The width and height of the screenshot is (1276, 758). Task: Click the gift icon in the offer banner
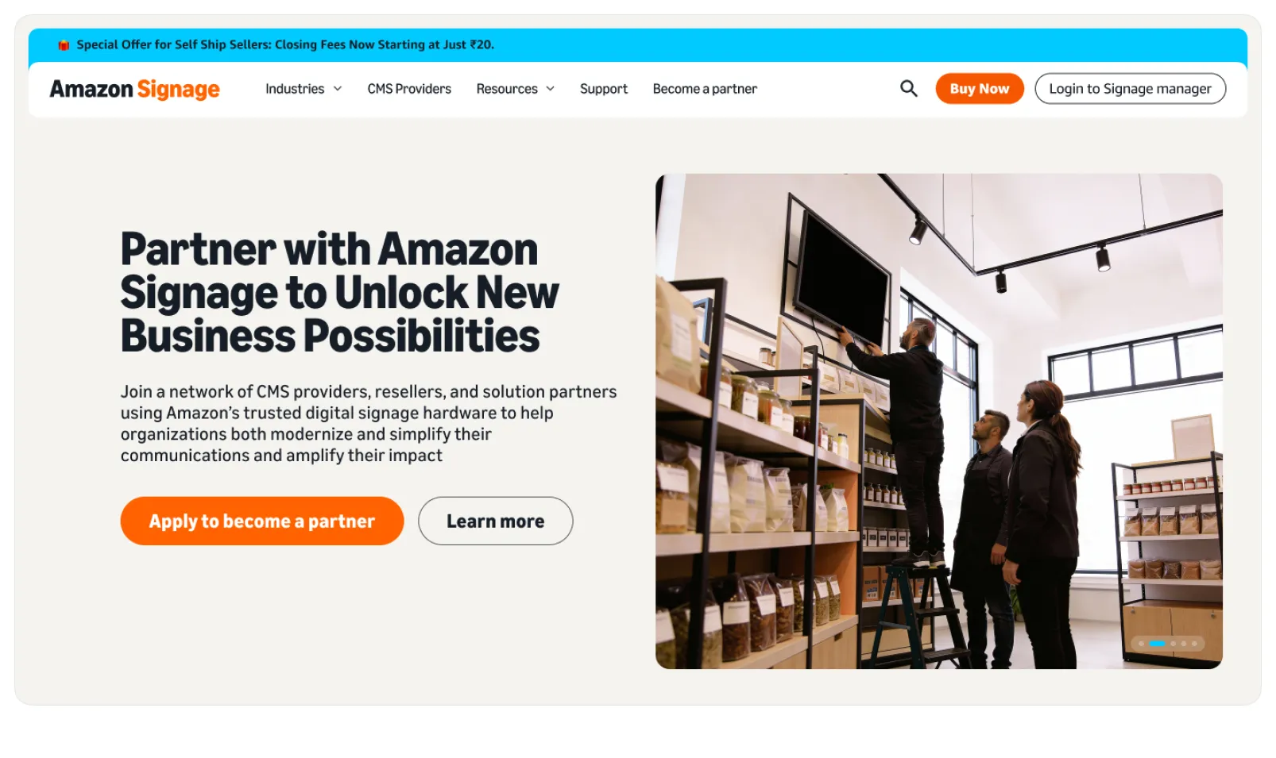(64, 45)
